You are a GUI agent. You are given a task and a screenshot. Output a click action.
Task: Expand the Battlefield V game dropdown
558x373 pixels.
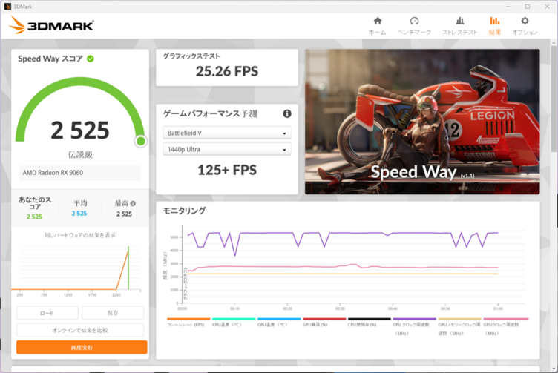pos(227,133)
